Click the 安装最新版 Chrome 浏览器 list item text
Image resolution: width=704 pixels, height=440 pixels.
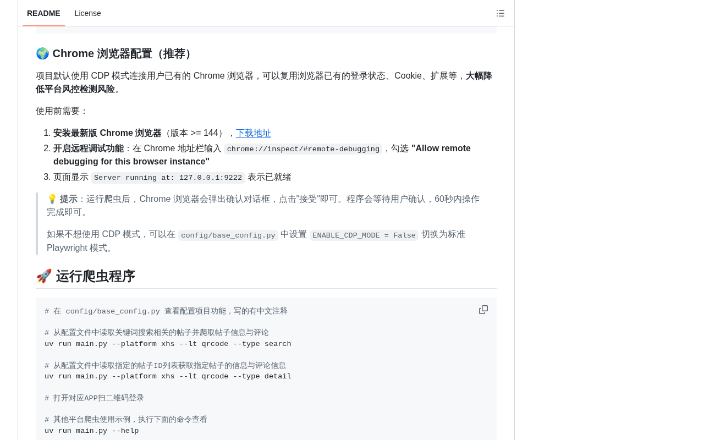(107, 133)
